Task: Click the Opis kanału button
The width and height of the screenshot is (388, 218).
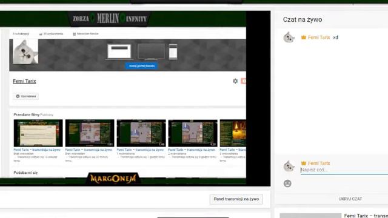Action: (x=25, y=96)
